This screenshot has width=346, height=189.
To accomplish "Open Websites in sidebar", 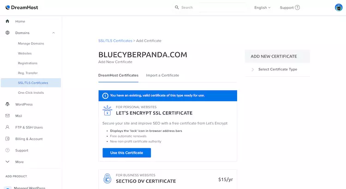I will click(25, 53).
